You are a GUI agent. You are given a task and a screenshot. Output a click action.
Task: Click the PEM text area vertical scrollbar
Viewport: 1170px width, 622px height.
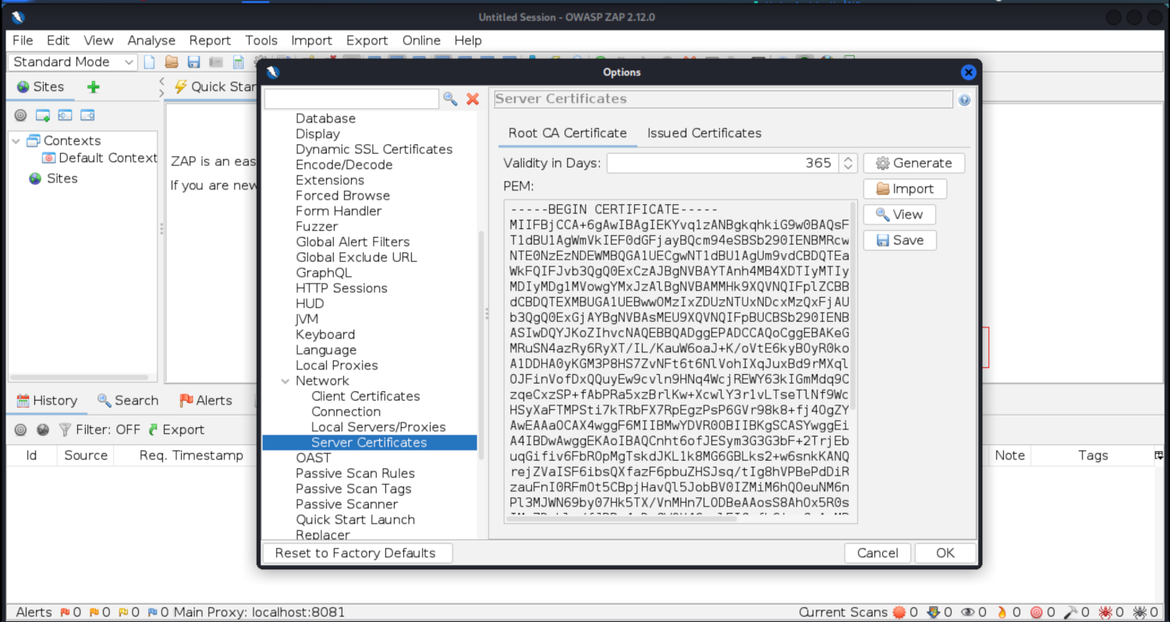click(853, 304)
